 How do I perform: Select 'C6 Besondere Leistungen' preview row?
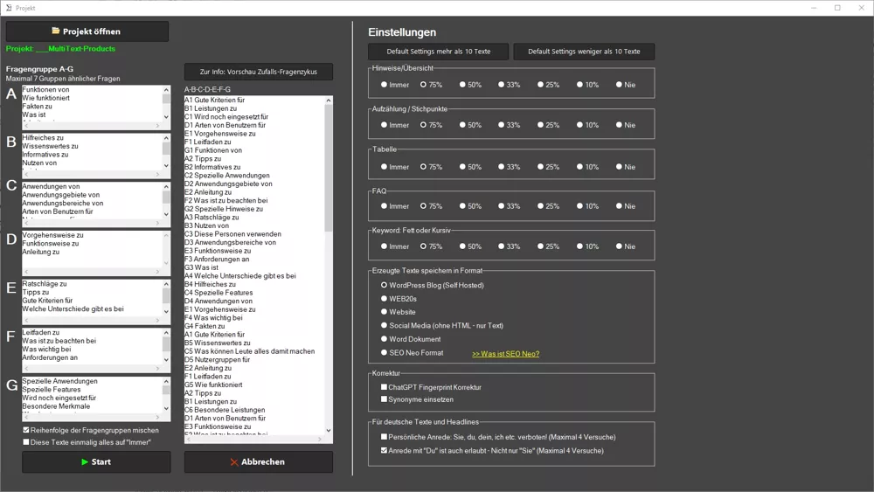click(x=225, y=410)
